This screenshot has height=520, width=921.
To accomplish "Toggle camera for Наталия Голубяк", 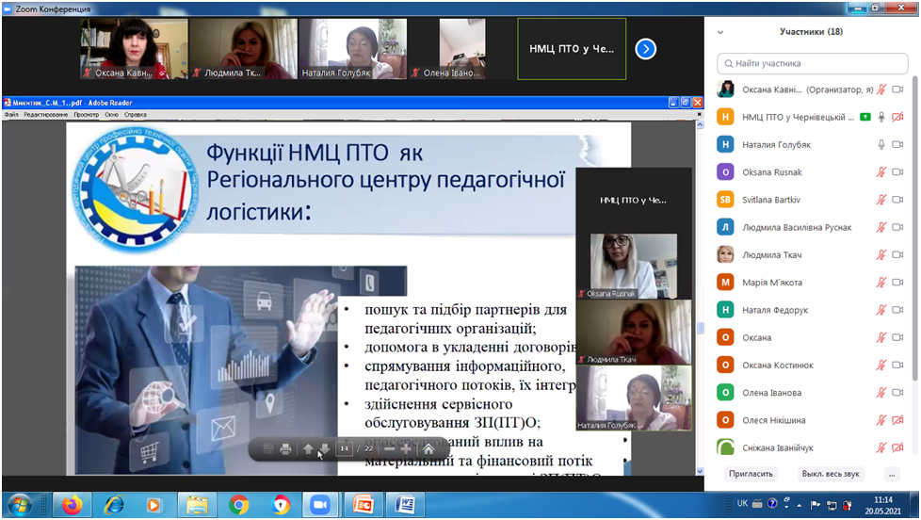I will [x=897, y=144].
